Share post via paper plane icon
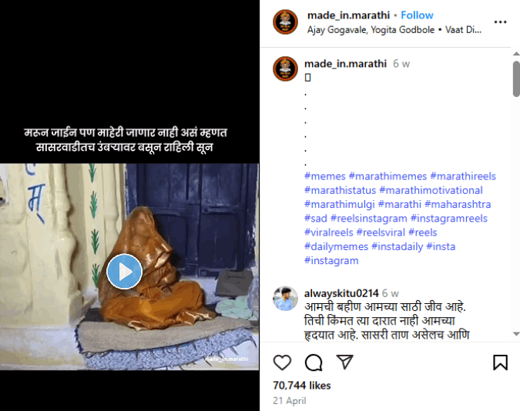Viewport: 520px width, 411px height. tap(344, 362)
